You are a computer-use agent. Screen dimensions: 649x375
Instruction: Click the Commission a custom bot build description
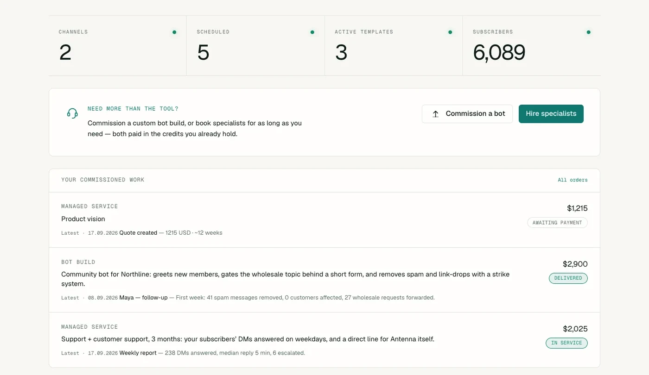[x=195, y=129]
